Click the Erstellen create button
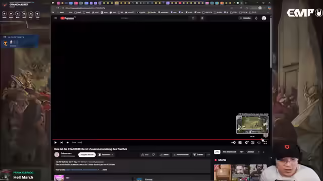 coord(245,18)
